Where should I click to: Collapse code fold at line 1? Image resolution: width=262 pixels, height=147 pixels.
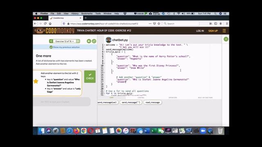[x=105, y=45]
